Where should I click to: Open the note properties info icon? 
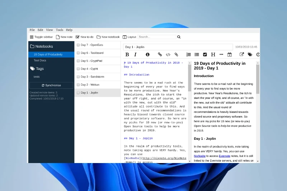click(147, 54)
